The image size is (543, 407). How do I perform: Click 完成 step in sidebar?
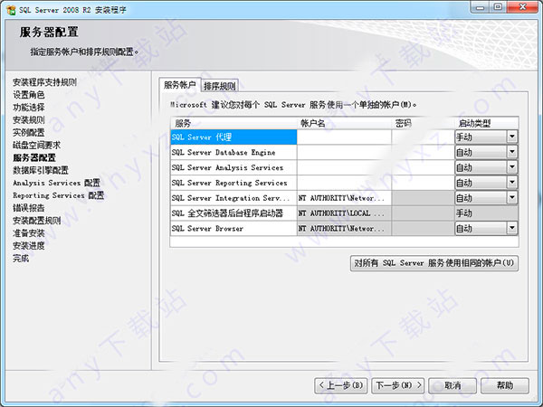click(x=21, y=258)
